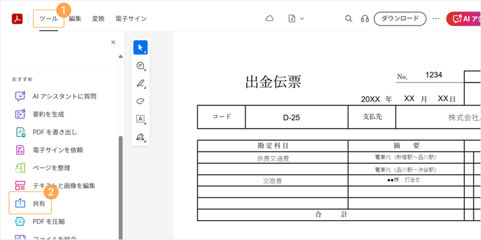Click the ページを整理 icon
Image resolution: width=481 pixels, height=240 pixels.
click(20, 168)
